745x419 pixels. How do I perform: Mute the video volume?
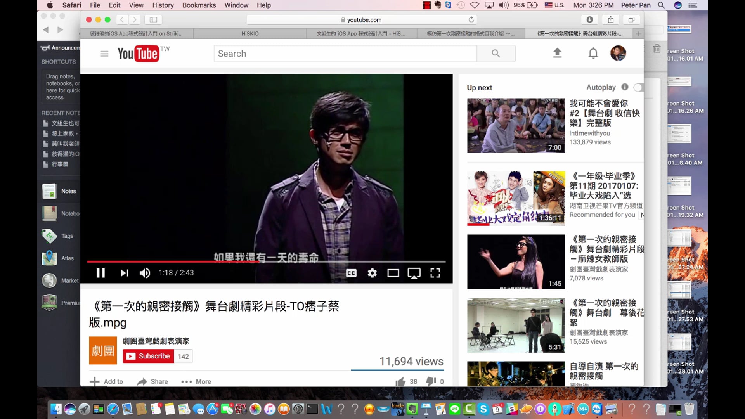tap(145, 273)
